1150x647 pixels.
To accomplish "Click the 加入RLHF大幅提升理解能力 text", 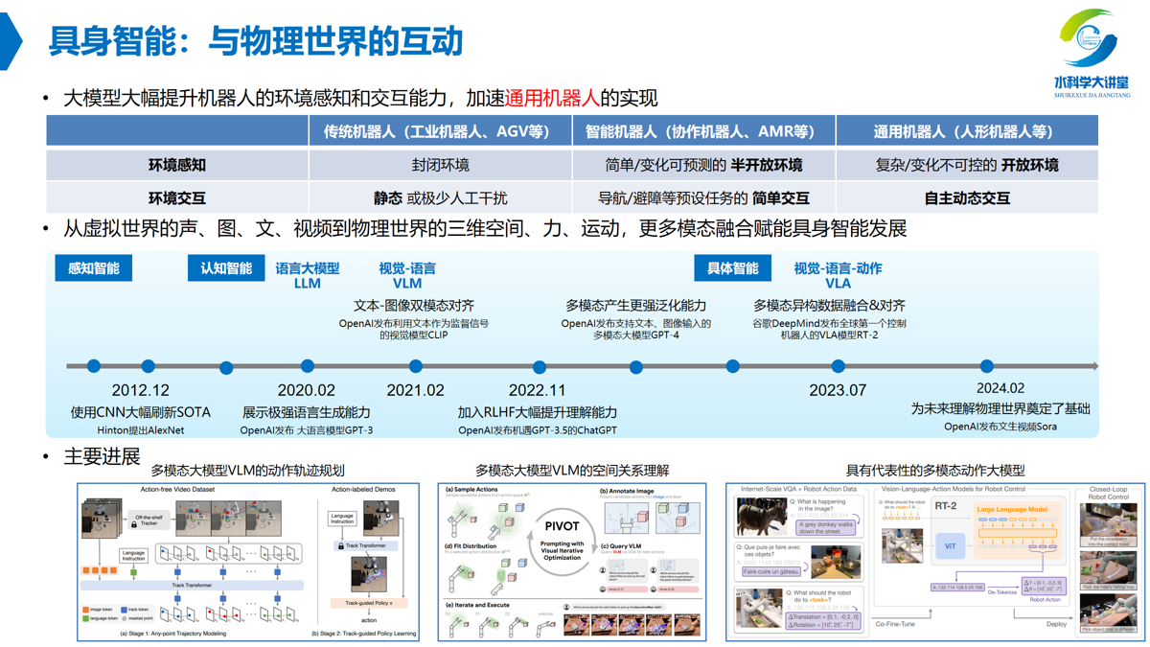I will tap(537, 412).
